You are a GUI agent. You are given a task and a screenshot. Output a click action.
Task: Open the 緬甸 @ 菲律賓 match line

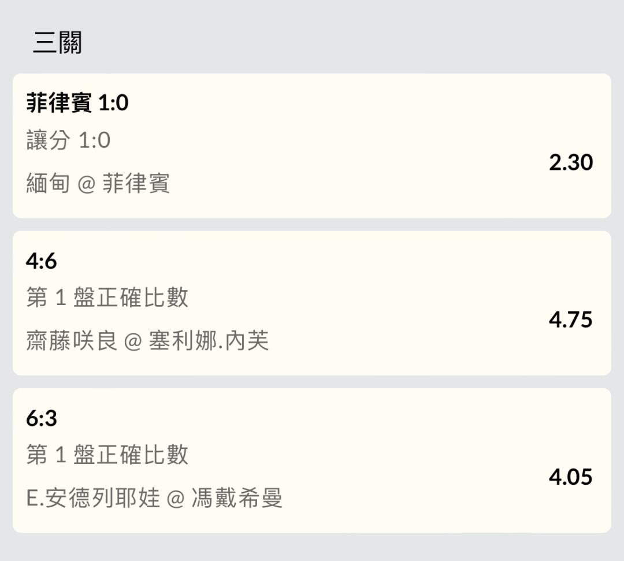(x=98, y=183)
